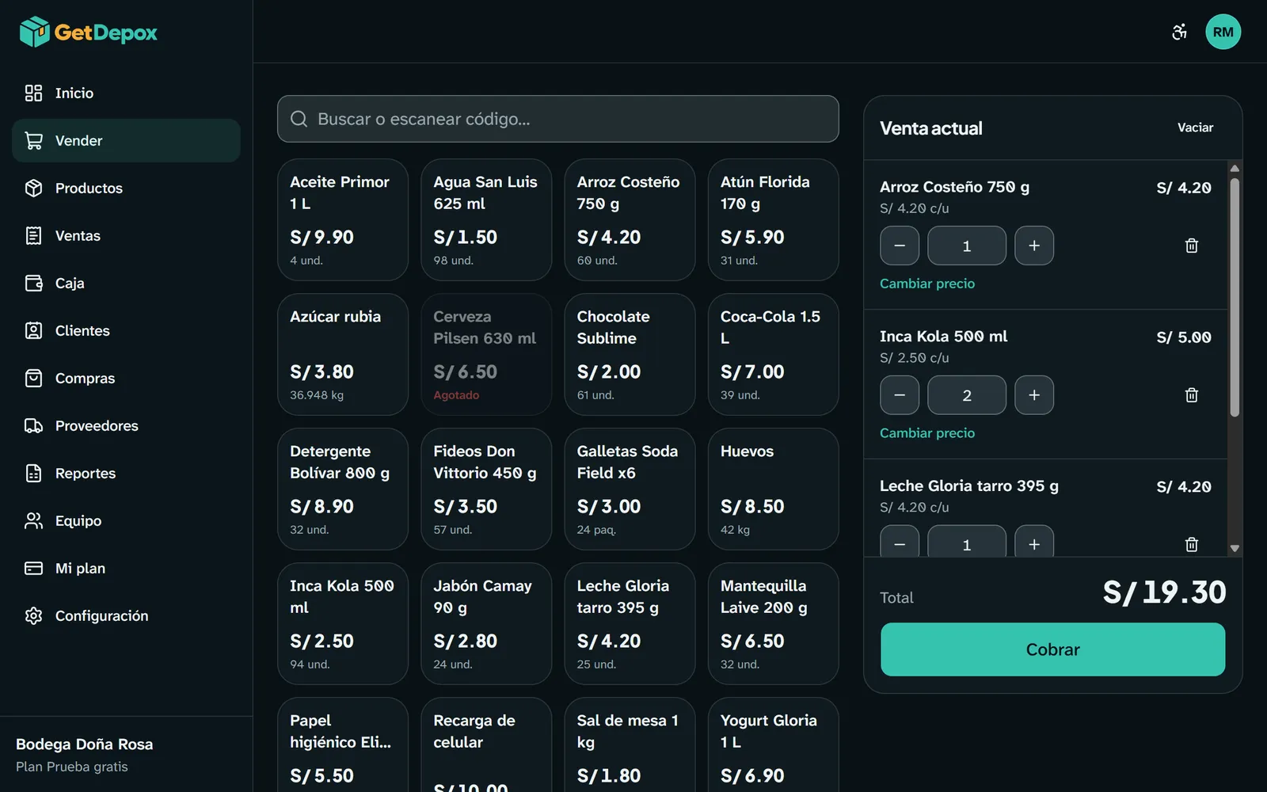Screen dimensions: 1267x792
Task: Click the Reportes document icon
Action: click(33, 474)
